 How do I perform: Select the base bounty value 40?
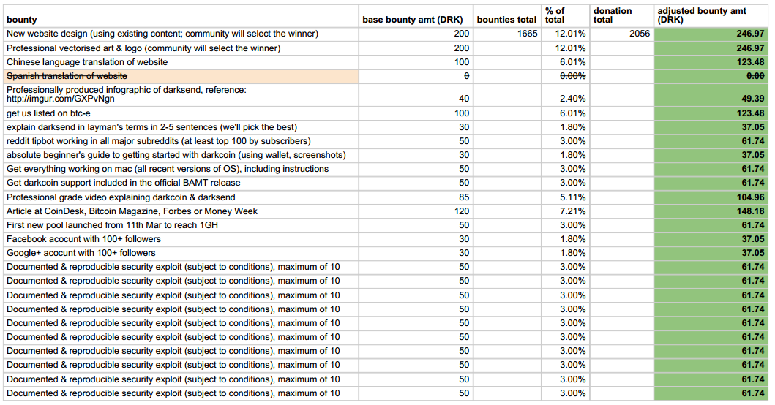tap(416, 94)
